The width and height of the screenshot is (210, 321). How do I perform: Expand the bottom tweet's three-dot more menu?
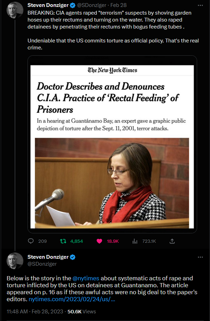[x=200, y=257]
